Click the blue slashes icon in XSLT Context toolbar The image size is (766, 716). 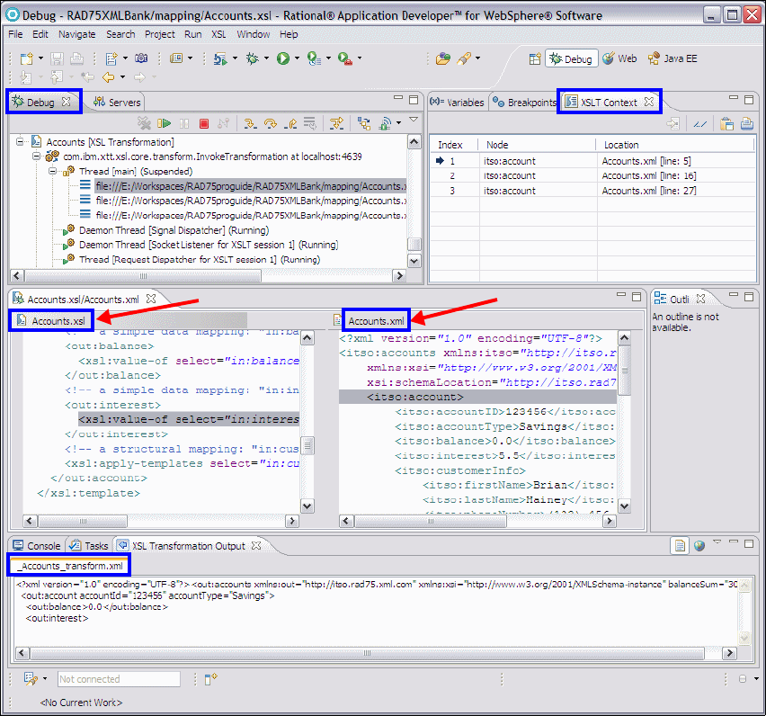700,124
